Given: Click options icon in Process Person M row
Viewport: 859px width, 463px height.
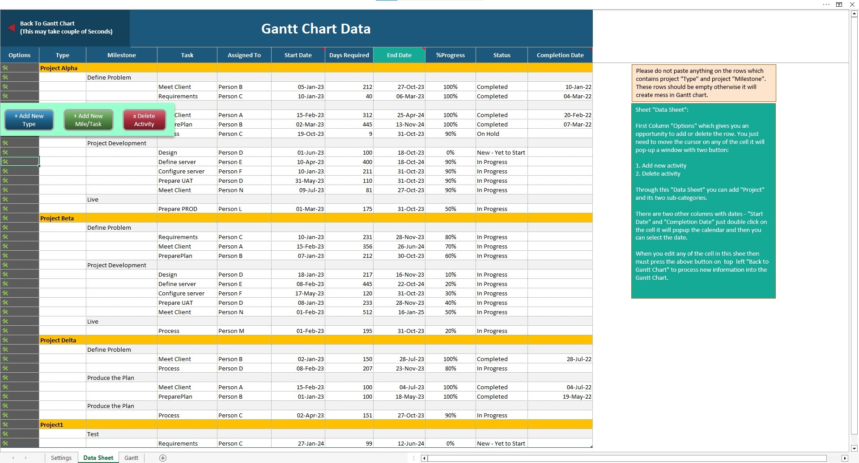Looking at the screenshot, I should (5, 331).
